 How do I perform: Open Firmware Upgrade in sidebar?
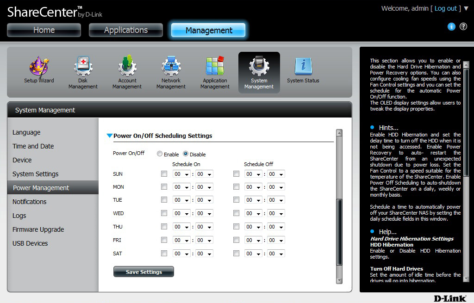38,229
